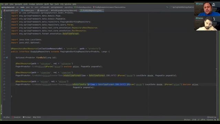Open the TODO tool window
The image size is (220, 124).
37,117
